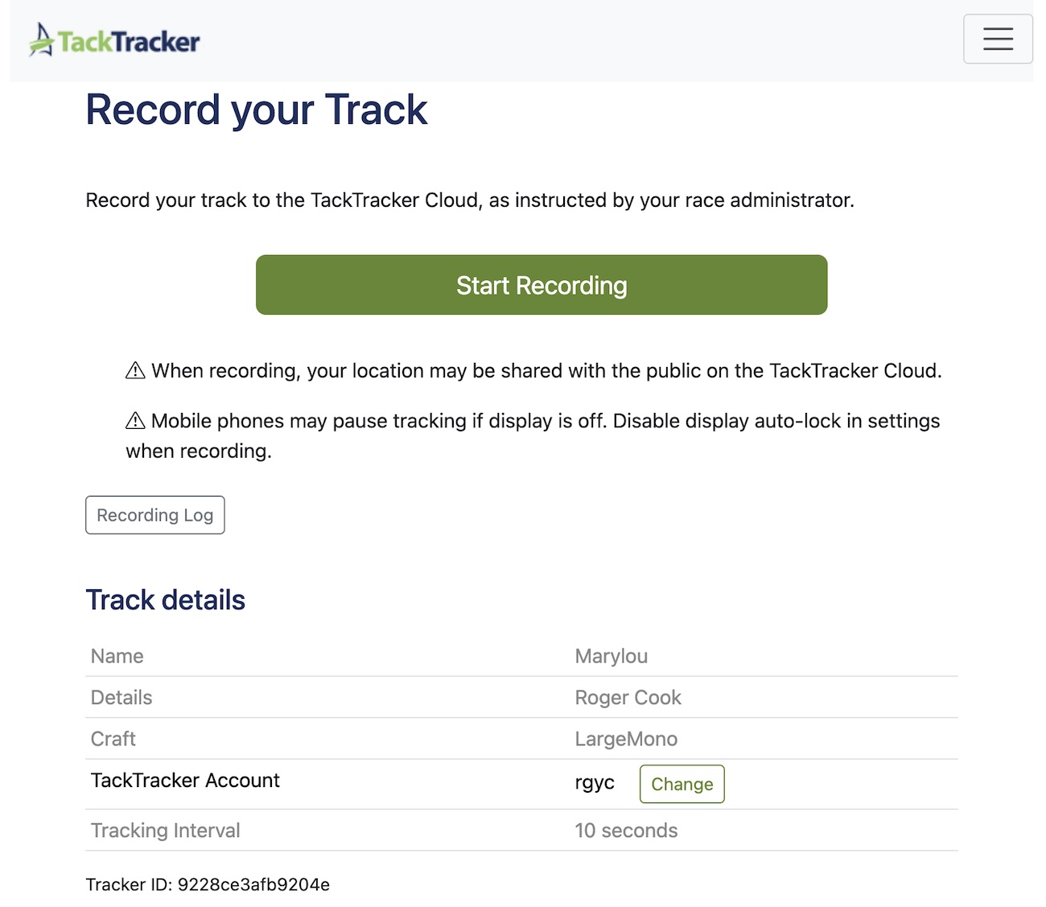Click the TackTracker Account row label
Screen dimensions: 1046x907
[x=185, y=781]
